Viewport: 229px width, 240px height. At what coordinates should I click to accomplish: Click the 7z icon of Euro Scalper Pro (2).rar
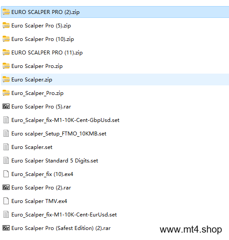(x=6, y=187)
